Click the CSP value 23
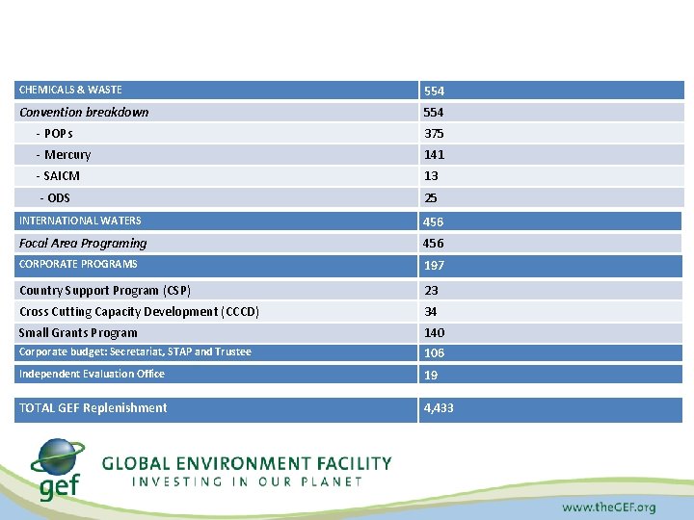 point(431,291)
